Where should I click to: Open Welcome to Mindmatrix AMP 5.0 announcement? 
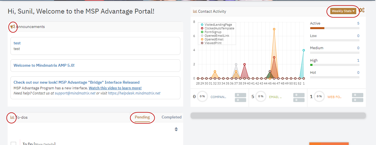[x=44, y=65]
